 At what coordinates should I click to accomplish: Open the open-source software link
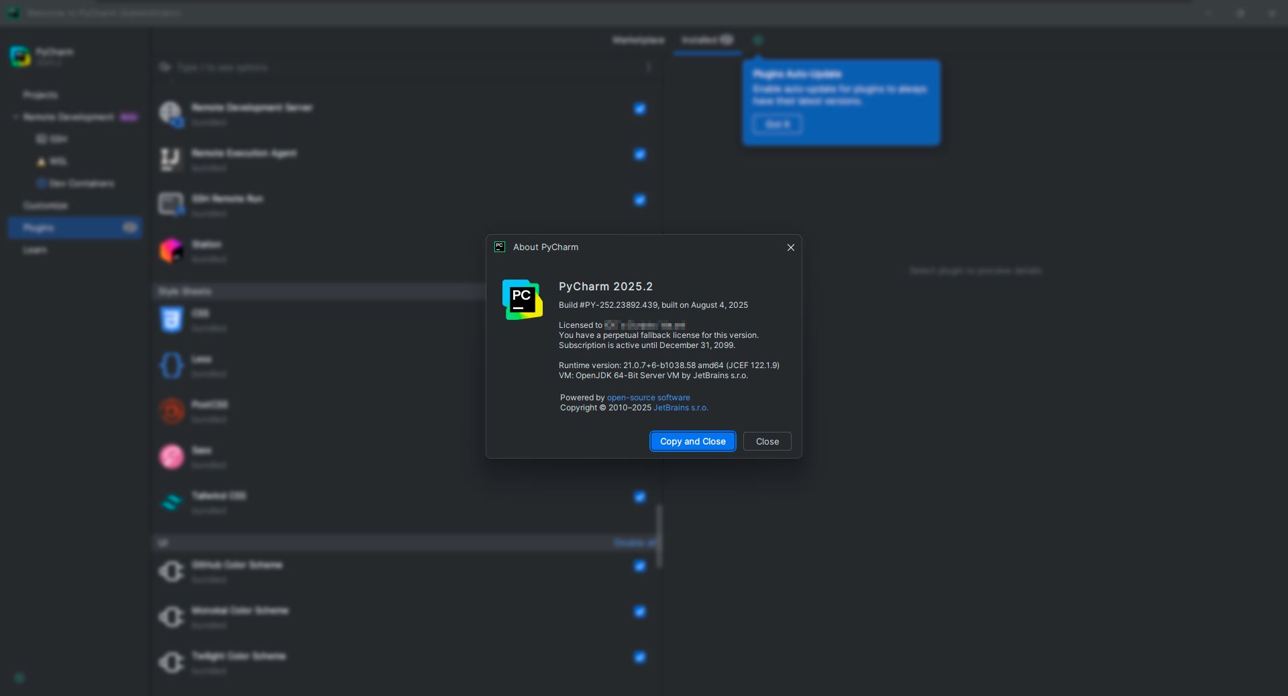(649, 398)
